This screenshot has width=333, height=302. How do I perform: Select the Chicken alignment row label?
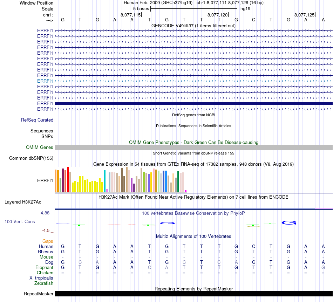click(x=45, y=273)
